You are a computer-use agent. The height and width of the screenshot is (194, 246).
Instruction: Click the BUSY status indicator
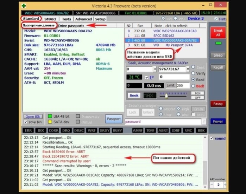point(117,130)
